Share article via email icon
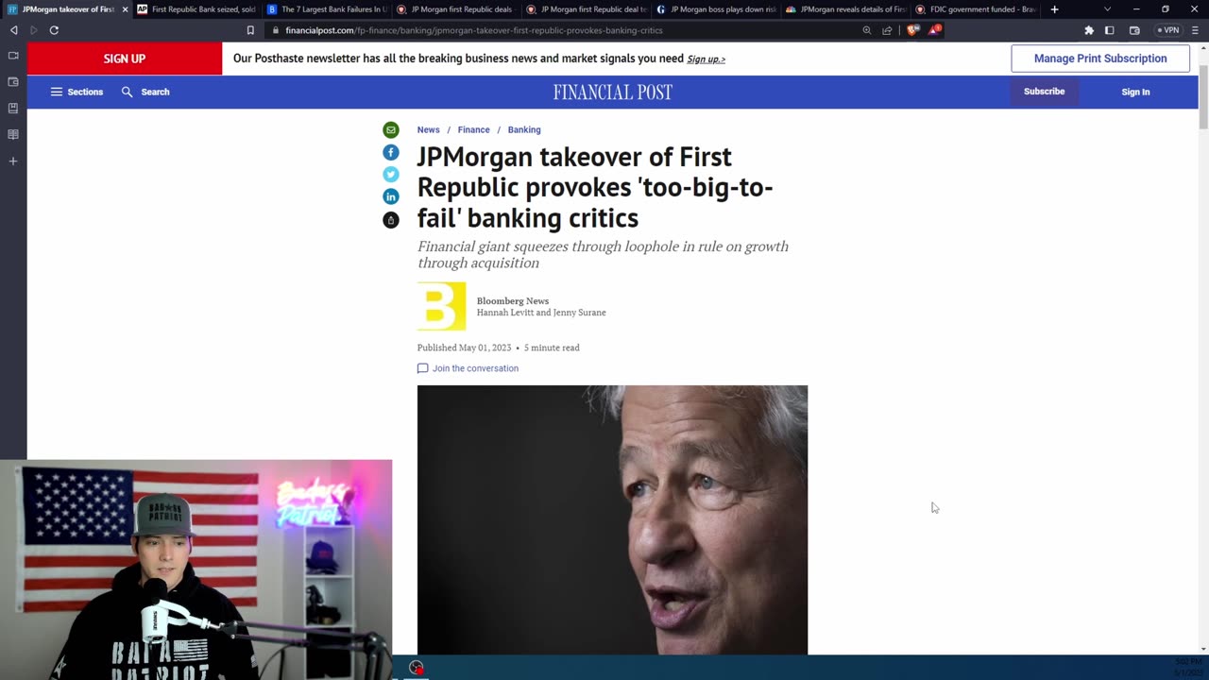 (390, 129)
